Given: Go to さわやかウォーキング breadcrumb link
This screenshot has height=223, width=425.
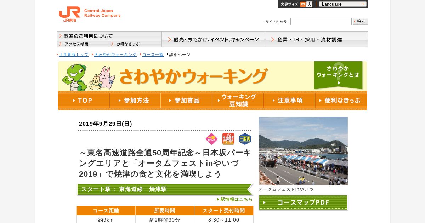Looking at the screenshot, I should click(x=115, y=55).
